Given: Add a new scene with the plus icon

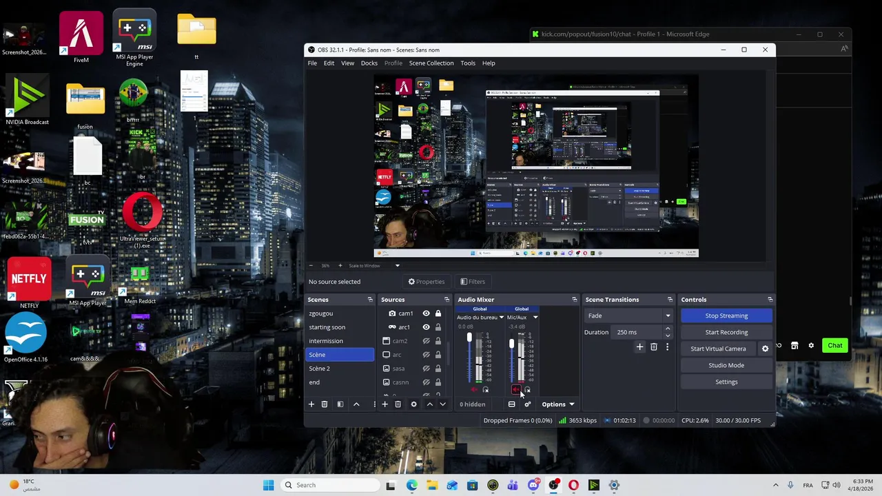Looking at the screenshot, I should pos(311,404).
